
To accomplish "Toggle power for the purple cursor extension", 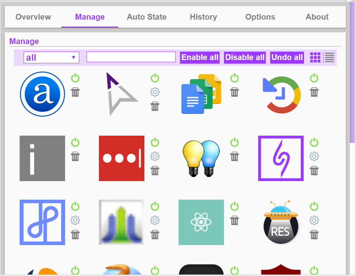I will tap(155, 78).
